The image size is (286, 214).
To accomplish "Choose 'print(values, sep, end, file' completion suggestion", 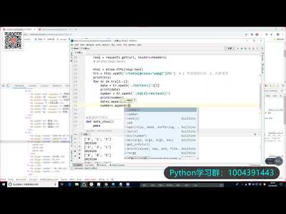I will (x=160, y=149).
